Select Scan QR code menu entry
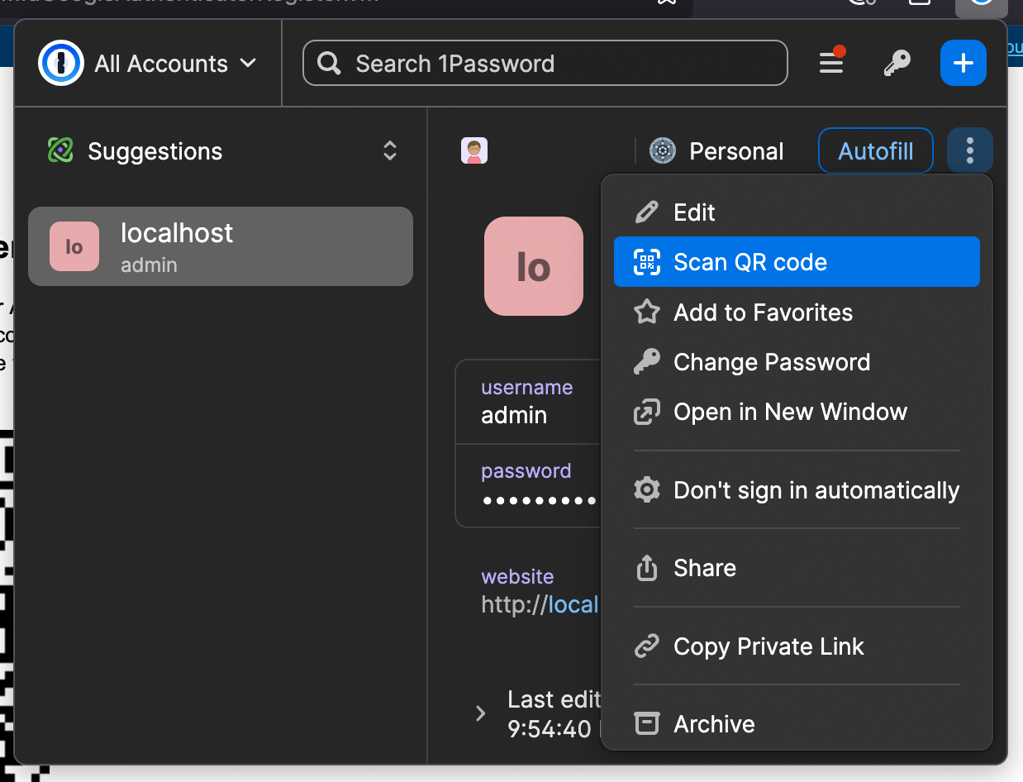The image size is (1023, 782). (749, 262)
